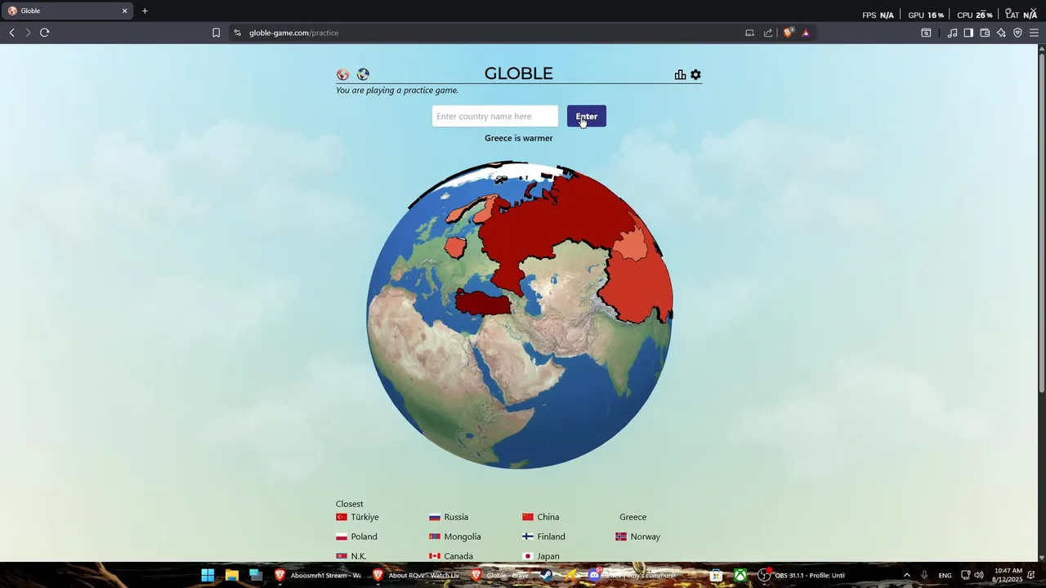1046x588 pixels.
Task: Open the site settings icon in address bar
Action: click(x=237, y=33)
